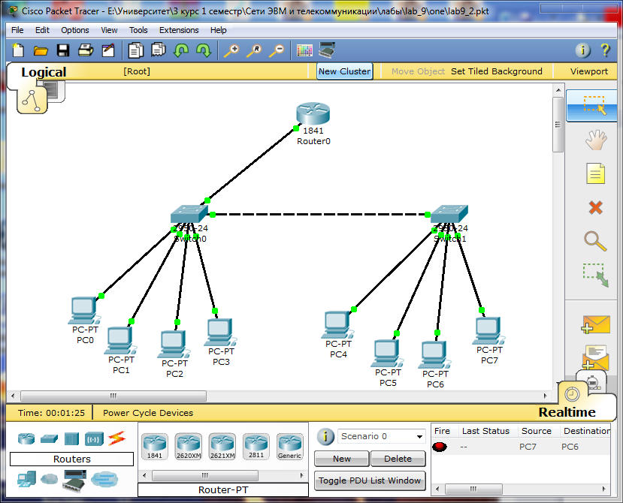
Task: Open the help question mark icon
Action: click(x=605, y=50)
